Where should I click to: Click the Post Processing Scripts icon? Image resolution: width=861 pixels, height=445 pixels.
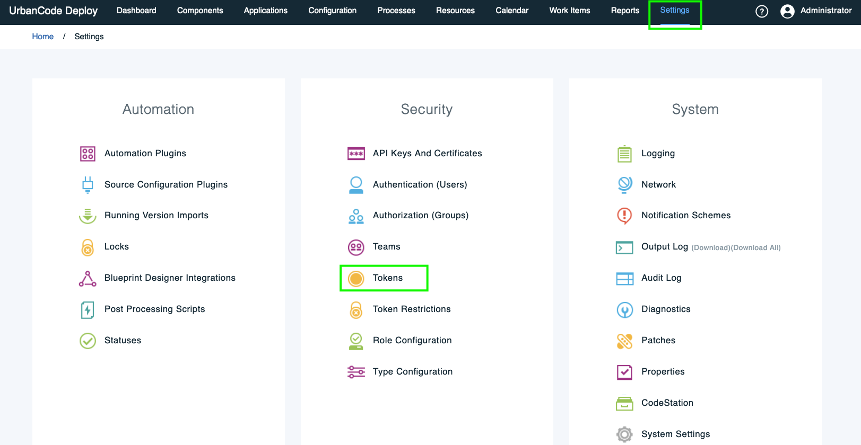tap(88, 309)
